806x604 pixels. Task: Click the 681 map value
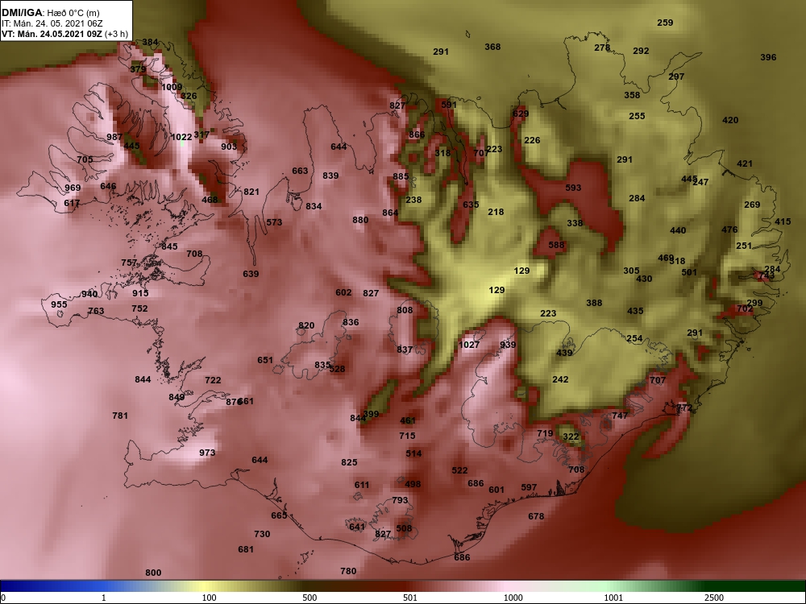pyautogui.click(x=246, y=549)
